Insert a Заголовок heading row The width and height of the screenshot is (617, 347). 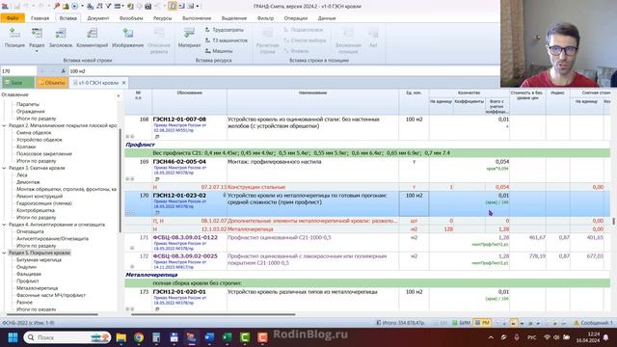[61, 39]
